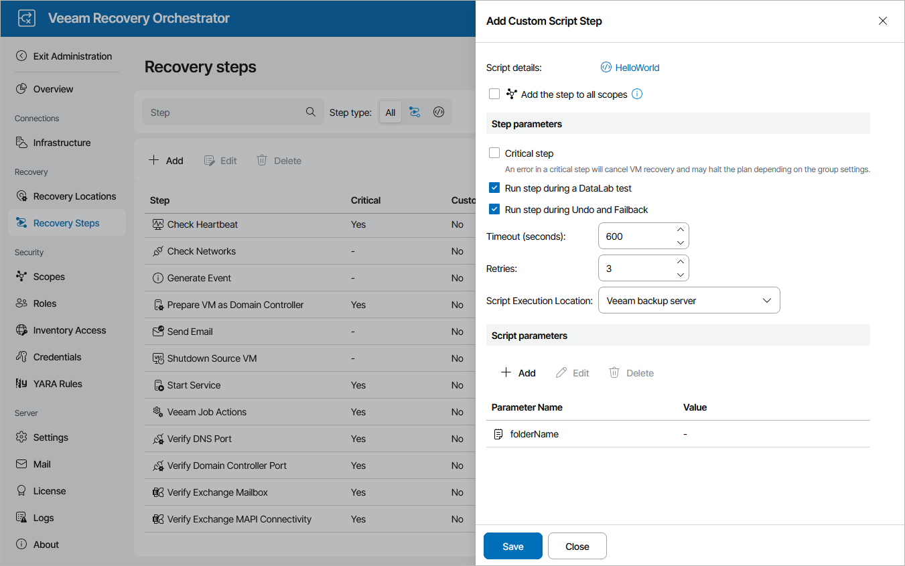Save the custom script step

(x=512, y=546)
